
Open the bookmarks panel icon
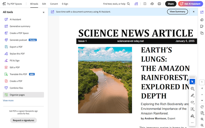click(202, 26)
